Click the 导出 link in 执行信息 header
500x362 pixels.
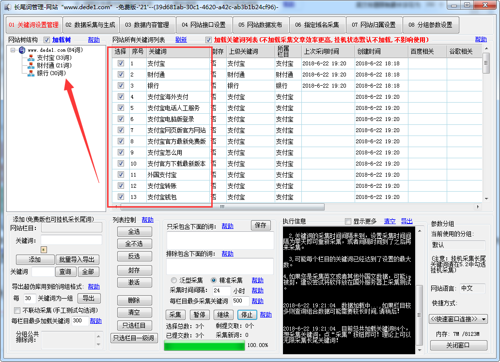click(x=407, y=221)
